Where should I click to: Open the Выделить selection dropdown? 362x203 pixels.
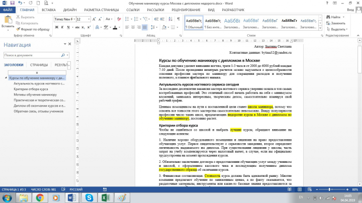337,29
